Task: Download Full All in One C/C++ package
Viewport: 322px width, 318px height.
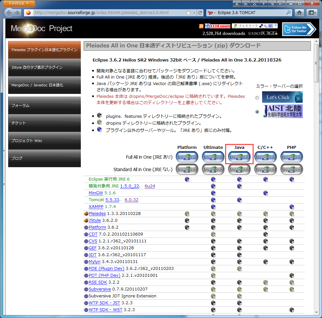Action: (x=265, y=157)
